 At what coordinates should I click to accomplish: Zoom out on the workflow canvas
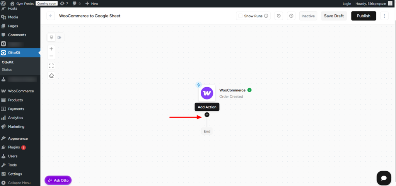(51, 56)
